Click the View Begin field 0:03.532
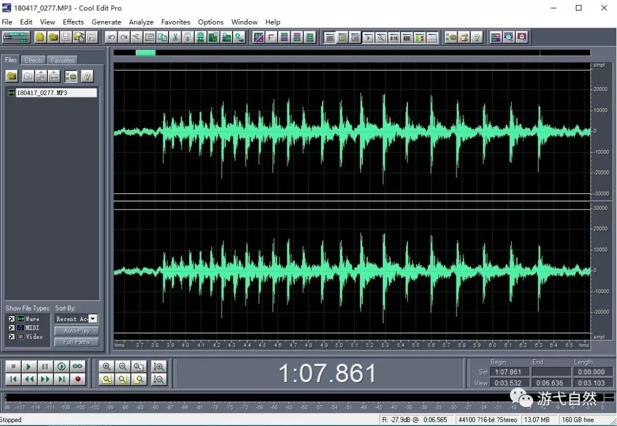617x426 pixels. (x=510, y=383)
